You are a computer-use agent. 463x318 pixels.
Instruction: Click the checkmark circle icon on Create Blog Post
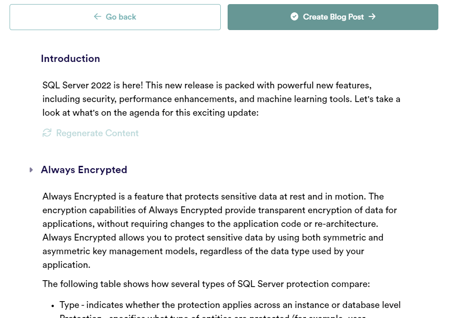[x=294, y=17]
